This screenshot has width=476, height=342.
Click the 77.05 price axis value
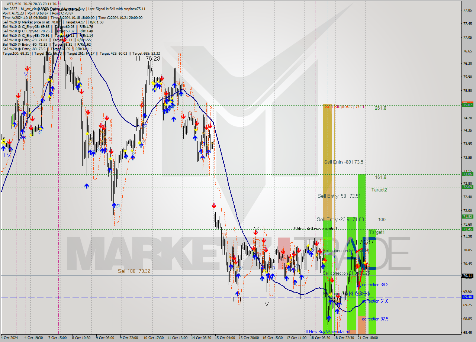pyautogui.click(x=468, y=37)
